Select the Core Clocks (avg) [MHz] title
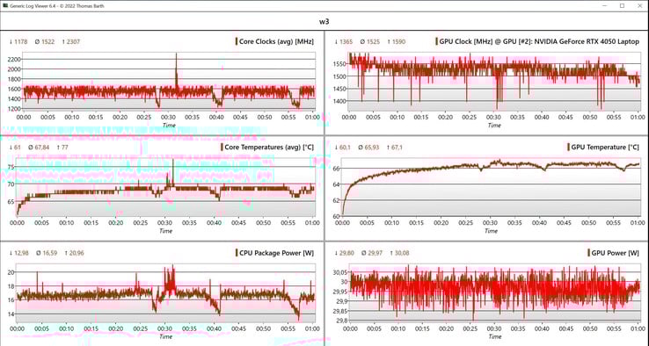649x346 pixels. click(276, 41)
